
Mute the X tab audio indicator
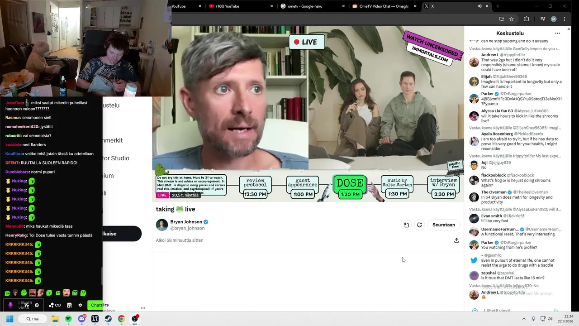[x=479, y=6]
